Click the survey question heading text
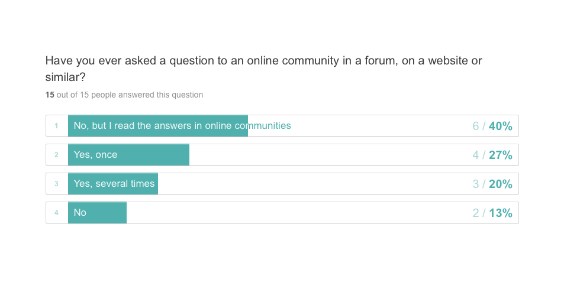The height and width of the screenshot is (282, 564). [x=264, y=69]
